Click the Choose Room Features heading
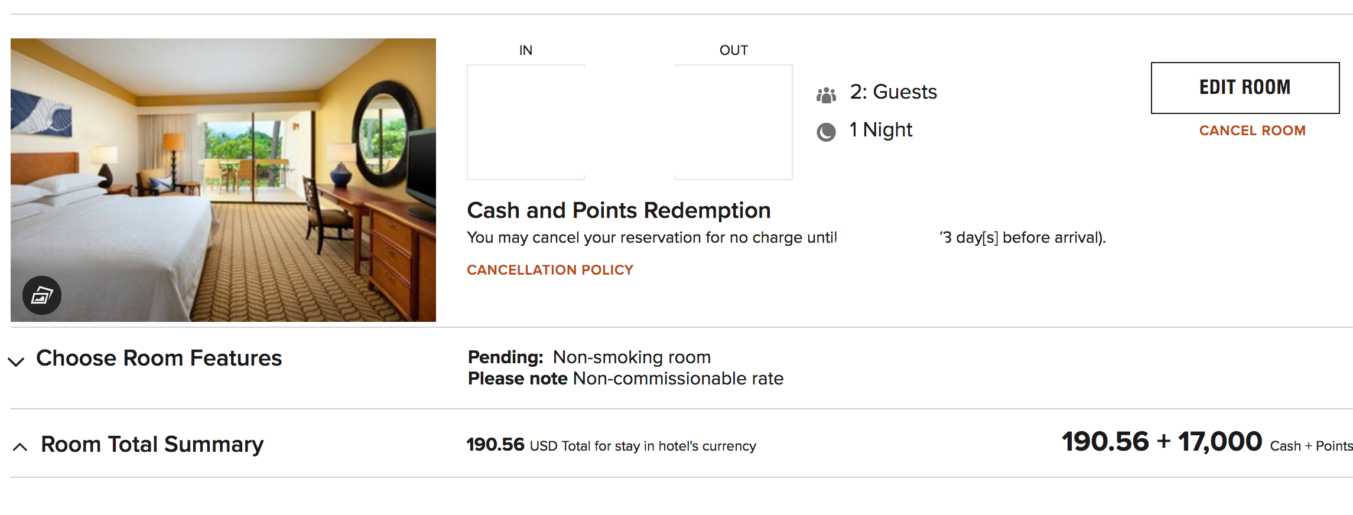1353x515 pixels. point(159,358)
